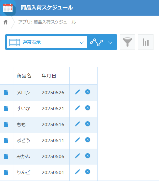This screenshot has height=191, width=159.
Task: Click breadcrumb アプリ: 商品入荷スケジュール
Action: coord(47,22)
